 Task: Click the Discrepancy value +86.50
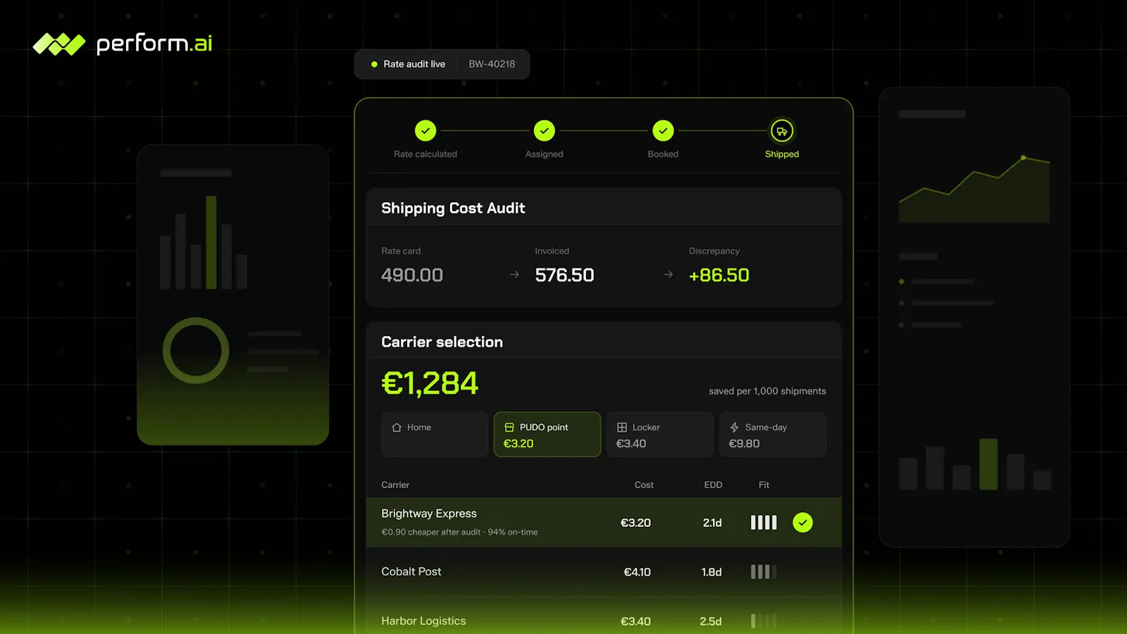[x=719, y=275]
